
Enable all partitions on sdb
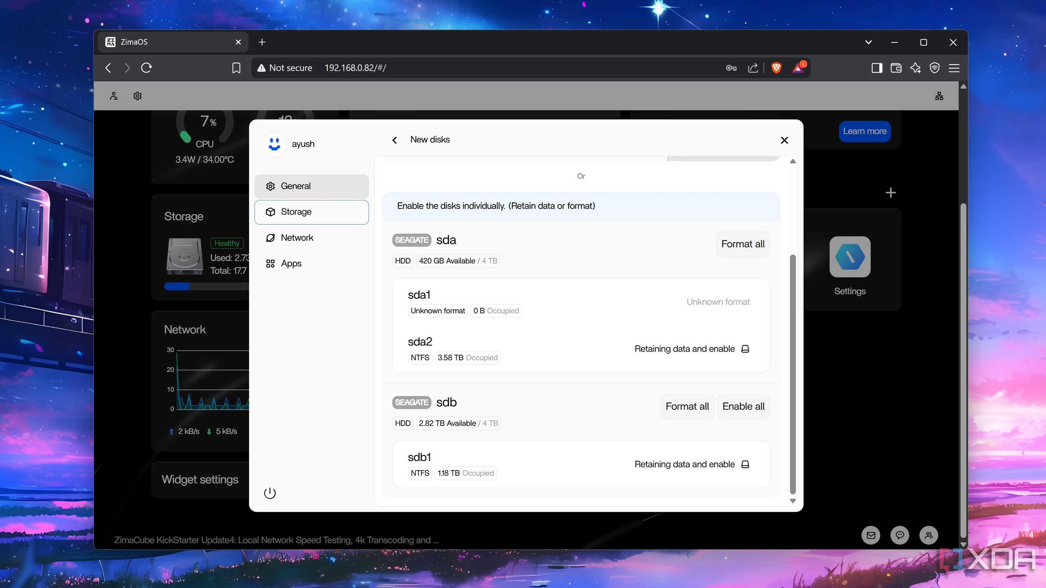743,406
